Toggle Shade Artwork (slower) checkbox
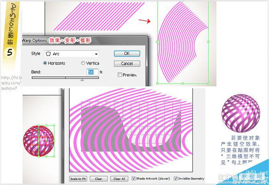269x185 pixels. (133, 178)
